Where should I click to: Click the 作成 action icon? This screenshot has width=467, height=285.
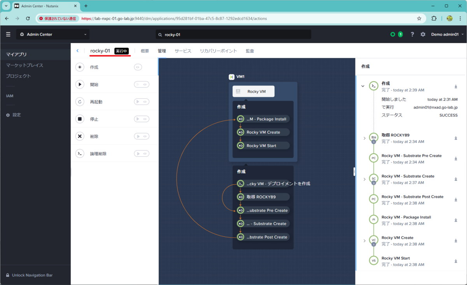(80, 67)
